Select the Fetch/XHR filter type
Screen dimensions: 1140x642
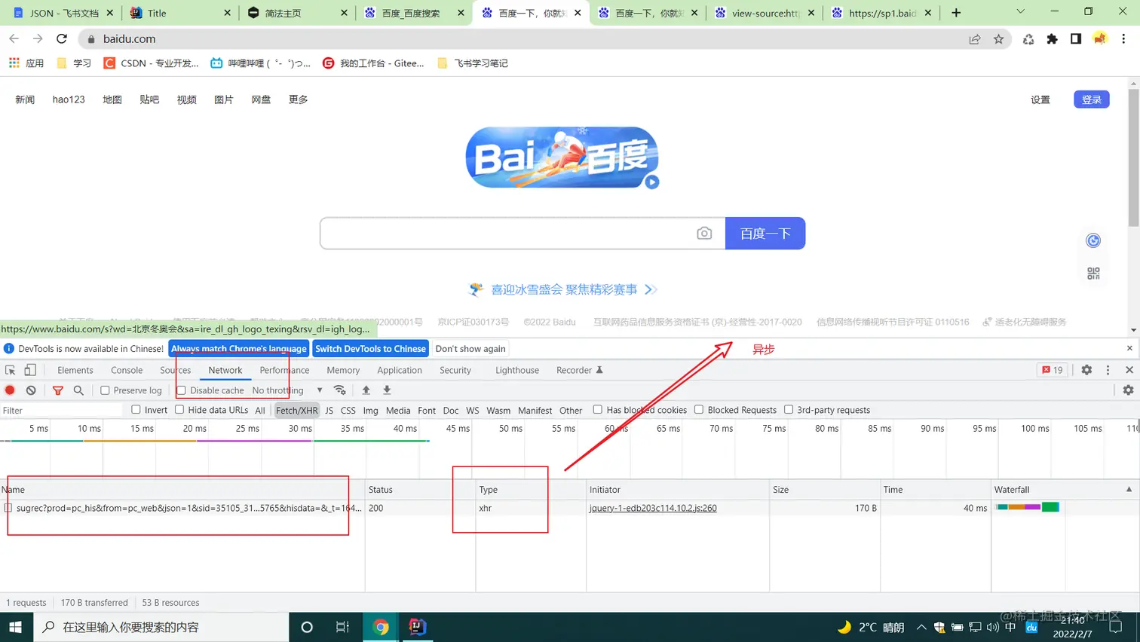click(x=296, y=410)
